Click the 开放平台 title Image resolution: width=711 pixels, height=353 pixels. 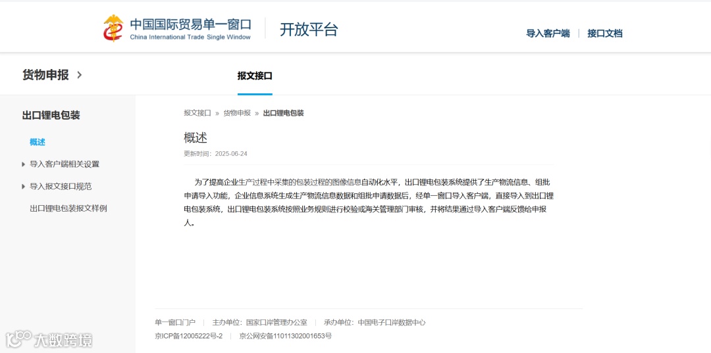pyautogui.click(x=309, y=30)
